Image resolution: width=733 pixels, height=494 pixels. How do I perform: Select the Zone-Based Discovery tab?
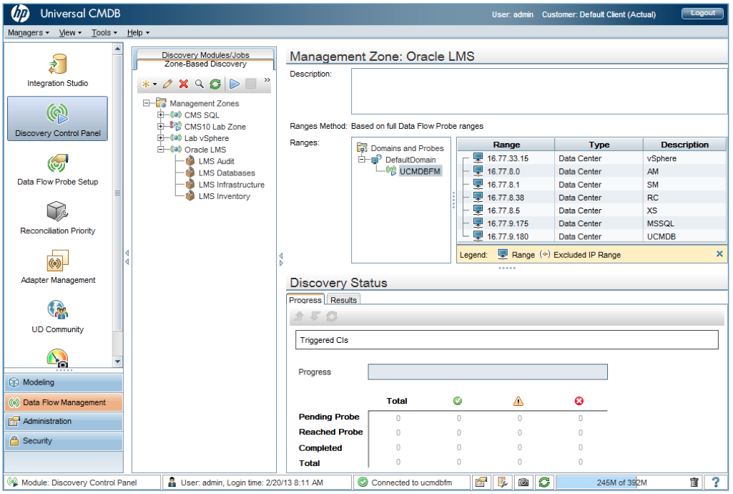click(x=205, y=64)
